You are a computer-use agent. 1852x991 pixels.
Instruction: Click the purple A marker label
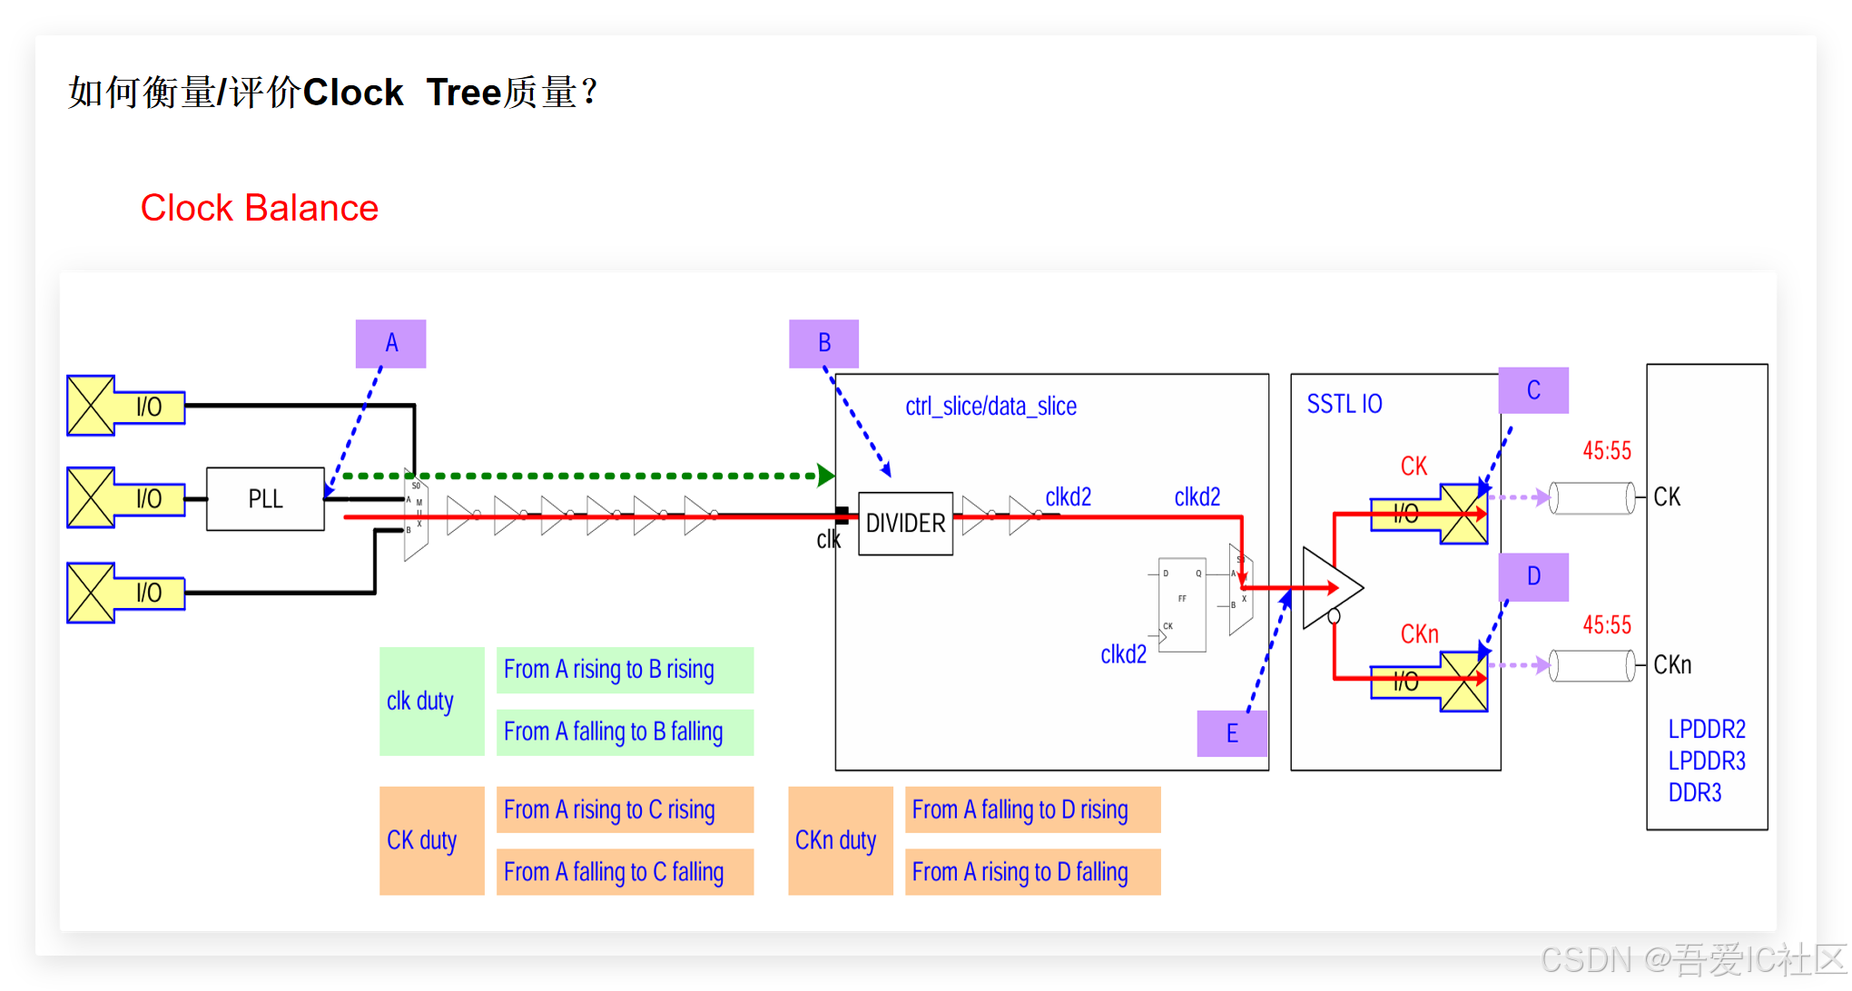(390, 343)
